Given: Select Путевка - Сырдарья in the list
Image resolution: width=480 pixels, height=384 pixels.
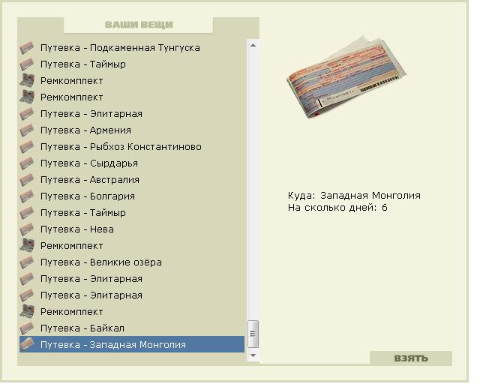Looking at the screenshot, I should pos(132,163).
